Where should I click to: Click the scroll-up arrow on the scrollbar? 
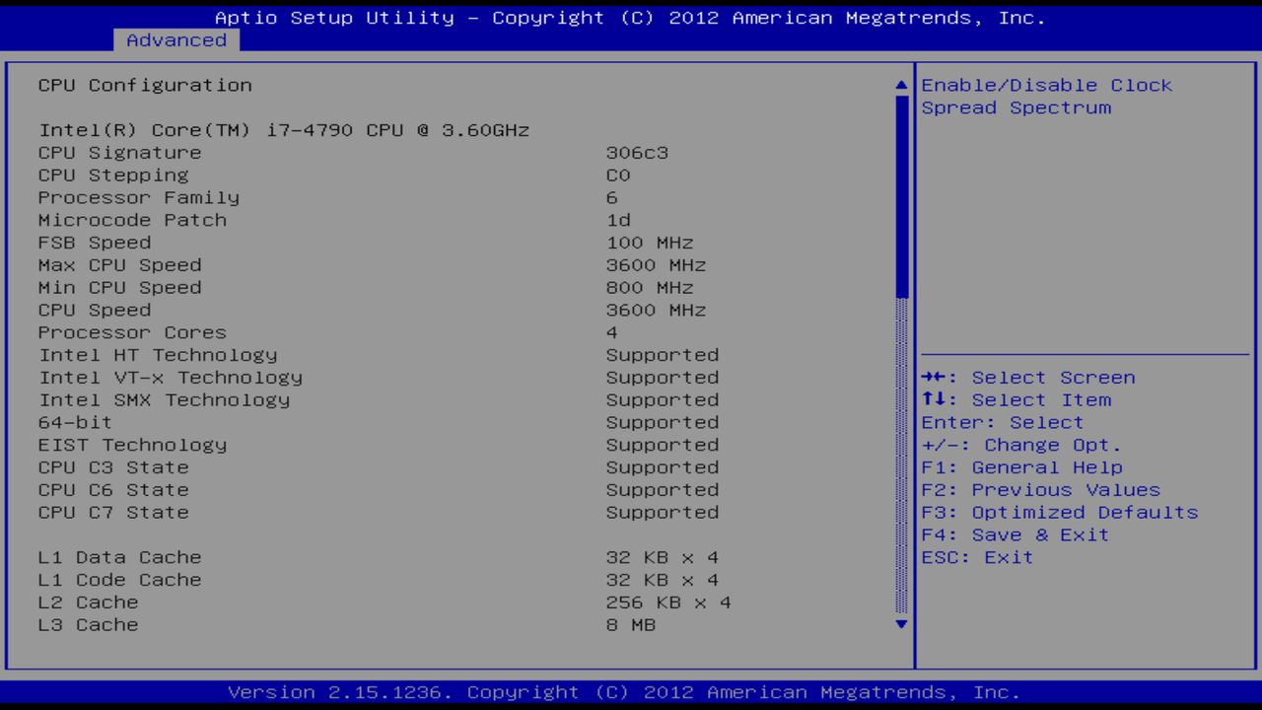[899, 85]
